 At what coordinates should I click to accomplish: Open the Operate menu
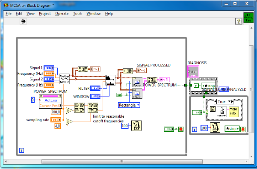click(62, 14)
